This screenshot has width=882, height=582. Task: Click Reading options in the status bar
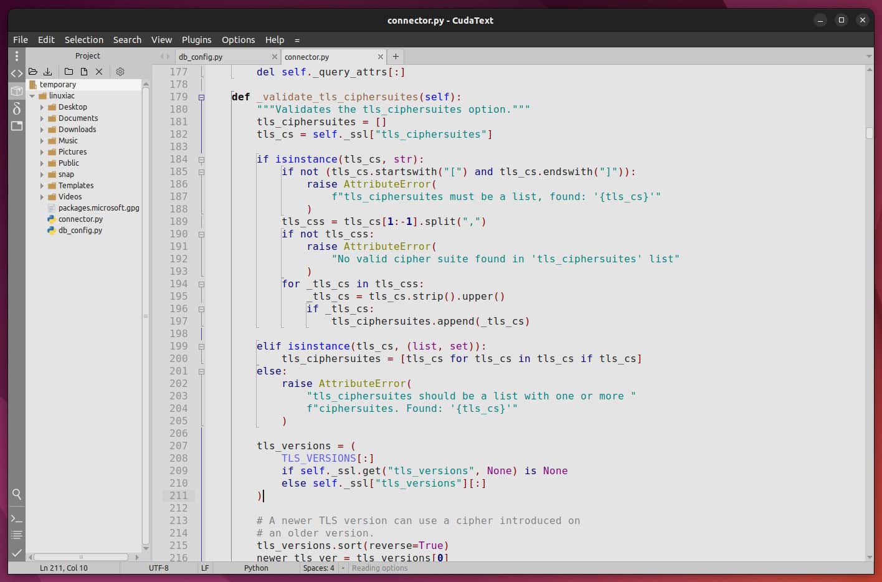pyautogui.click(x=379, y=568)
